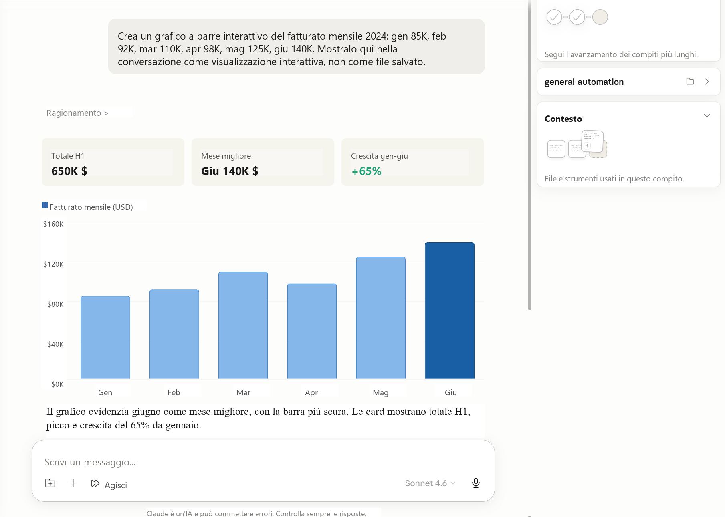Click the general-automation title text
725x517 pixels.
tap(584, 82)
